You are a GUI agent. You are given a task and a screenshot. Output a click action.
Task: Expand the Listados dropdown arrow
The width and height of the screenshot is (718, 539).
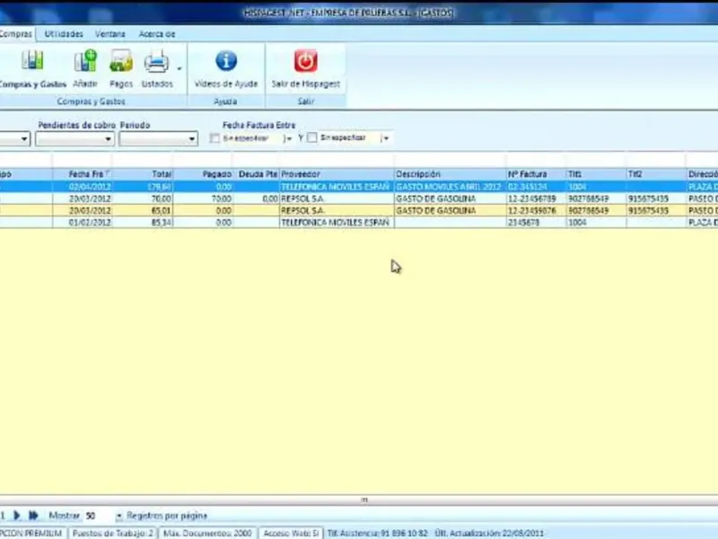point(179,69)
